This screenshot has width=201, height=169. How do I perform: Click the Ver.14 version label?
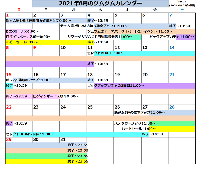click(x=182, y=2)
